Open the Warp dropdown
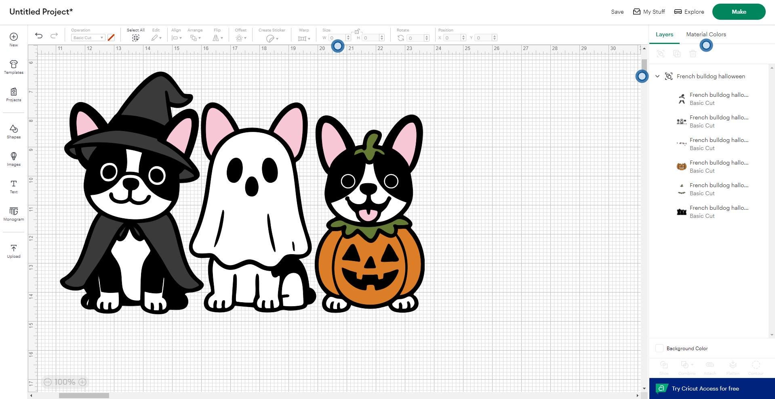This screenshot has height=399, width=775. [304, 38]
